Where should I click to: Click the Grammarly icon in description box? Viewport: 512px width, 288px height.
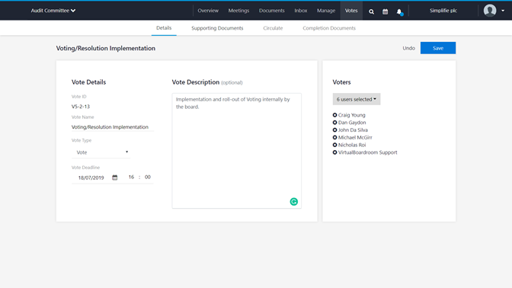pos(294,202)
